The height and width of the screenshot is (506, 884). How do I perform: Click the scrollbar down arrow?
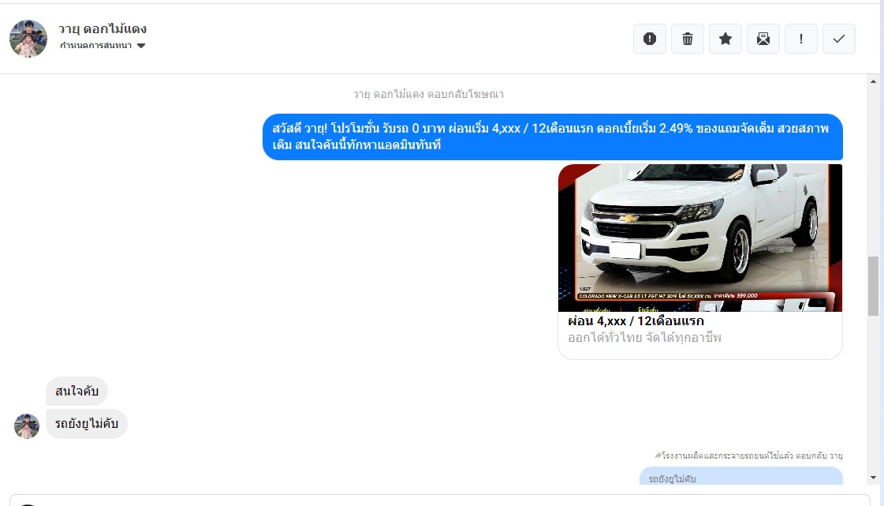[x=873, y=478]
